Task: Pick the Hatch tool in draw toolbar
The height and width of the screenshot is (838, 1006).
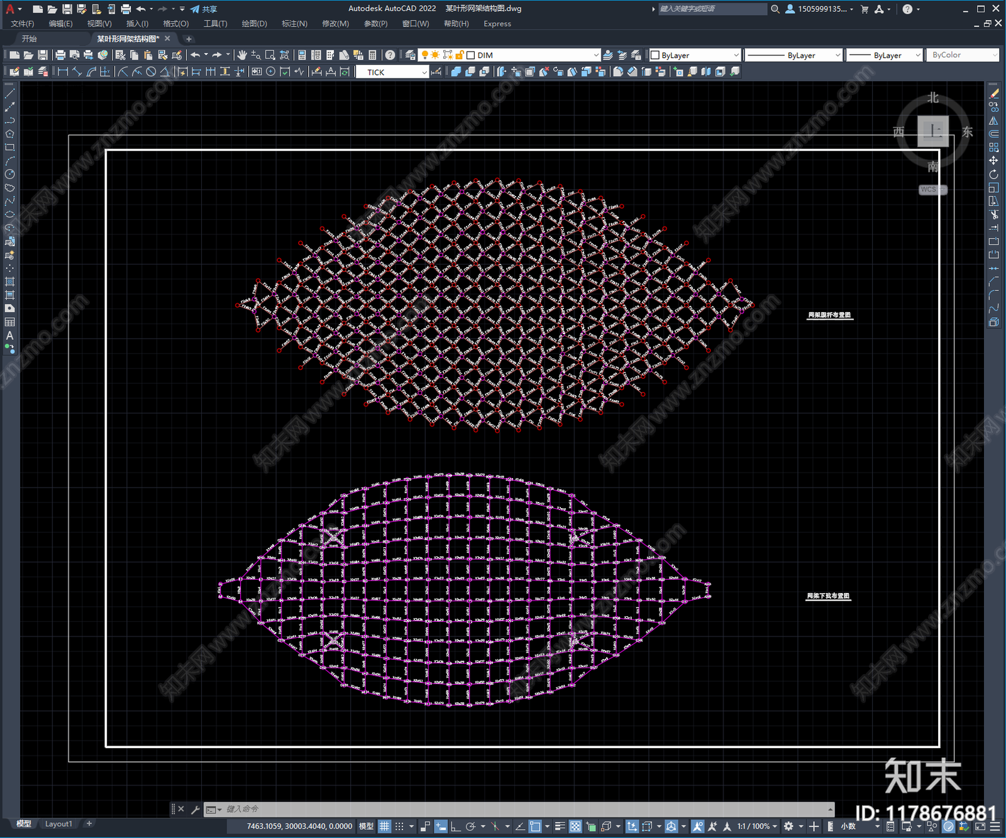Action: pyautogui.click(x=9, y=281)
